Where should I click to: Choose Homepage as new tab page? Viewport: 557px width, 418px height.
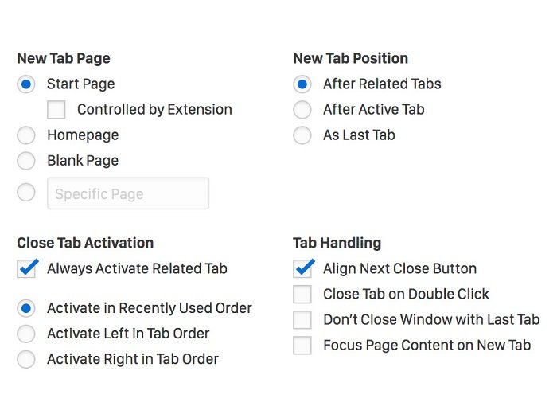[26, 135]
